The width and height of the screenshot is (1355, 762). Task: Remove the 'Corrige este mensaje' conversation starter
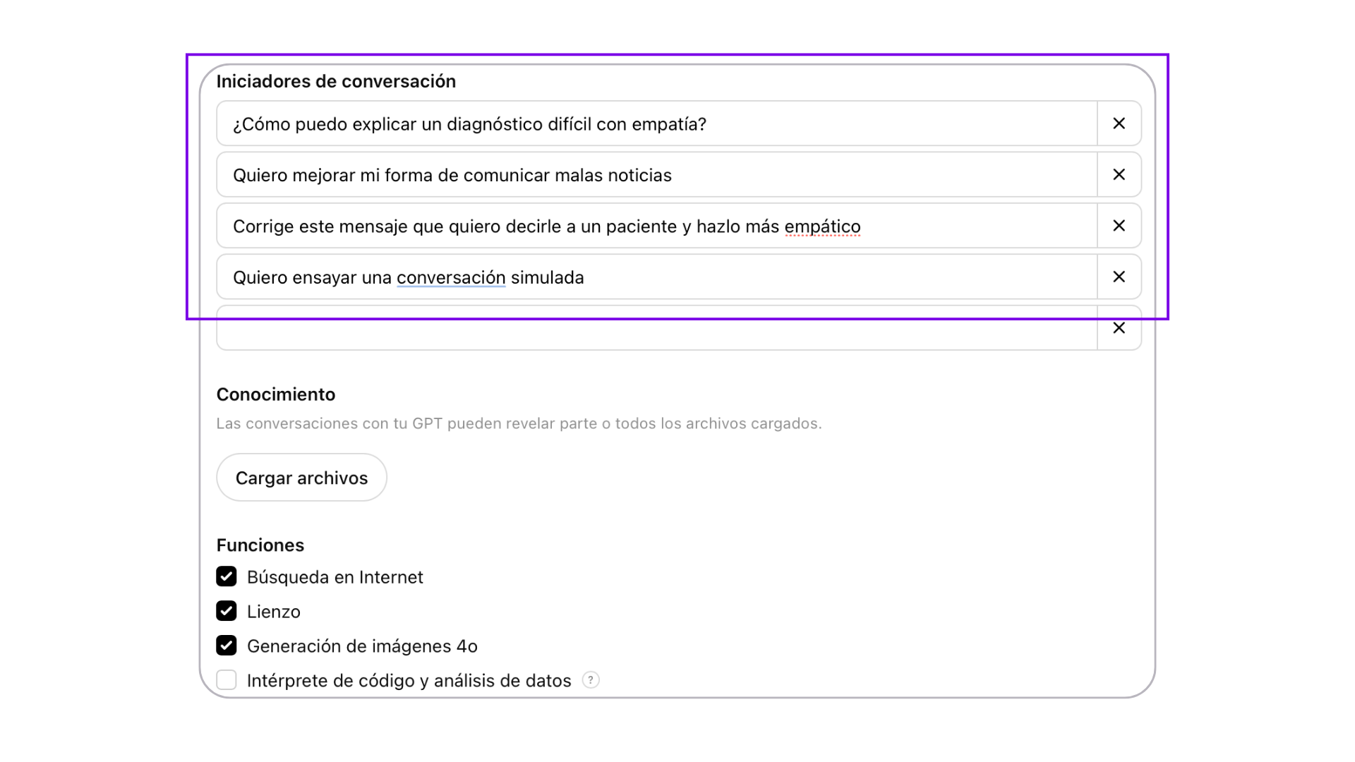[1119, 226]
